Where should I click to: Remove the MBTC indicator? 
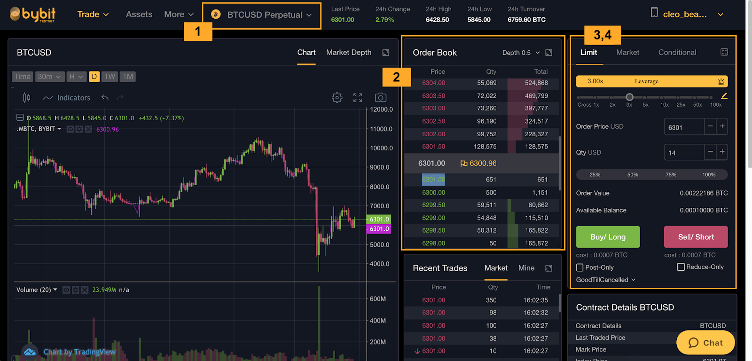point(88,129)
